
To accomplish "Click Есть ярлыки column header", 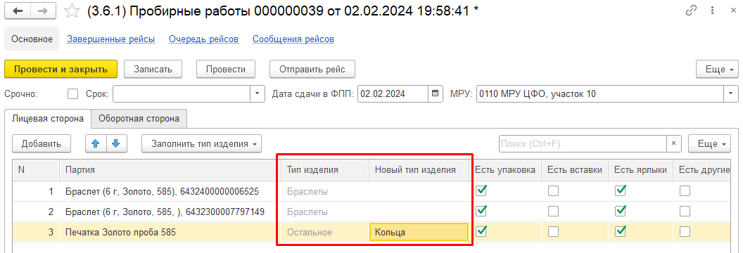I will (641, 170).
